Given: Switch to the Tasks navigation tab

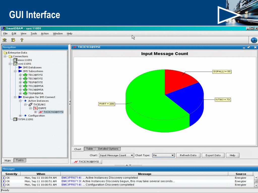Looking at the screenshot, I should [x=20, y=160].
